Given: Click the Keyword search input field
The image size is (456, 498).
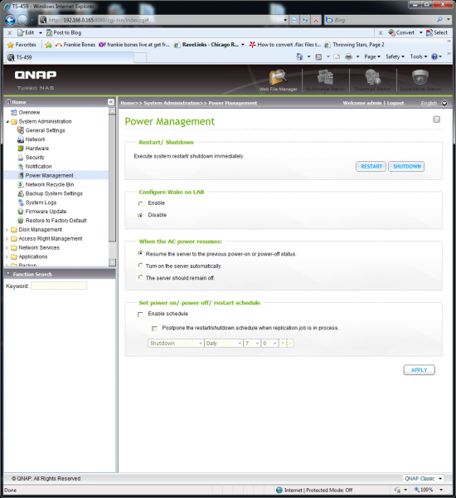Looking at the screenshot, I should pyautogui.click(x=59, y=286).
